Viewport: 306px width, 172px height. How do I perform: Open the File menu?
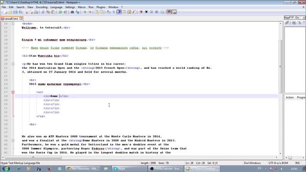[4, 7]
